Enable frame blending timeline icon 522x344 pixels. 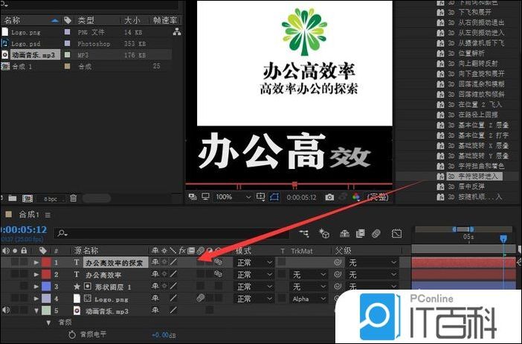click(360, 234)
